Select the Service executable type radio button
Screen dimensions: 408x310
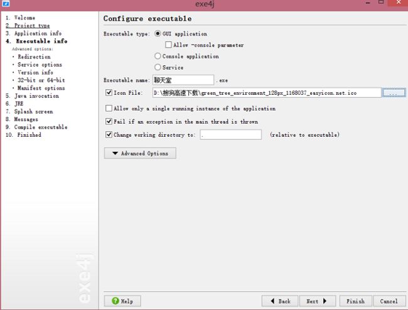158,67
